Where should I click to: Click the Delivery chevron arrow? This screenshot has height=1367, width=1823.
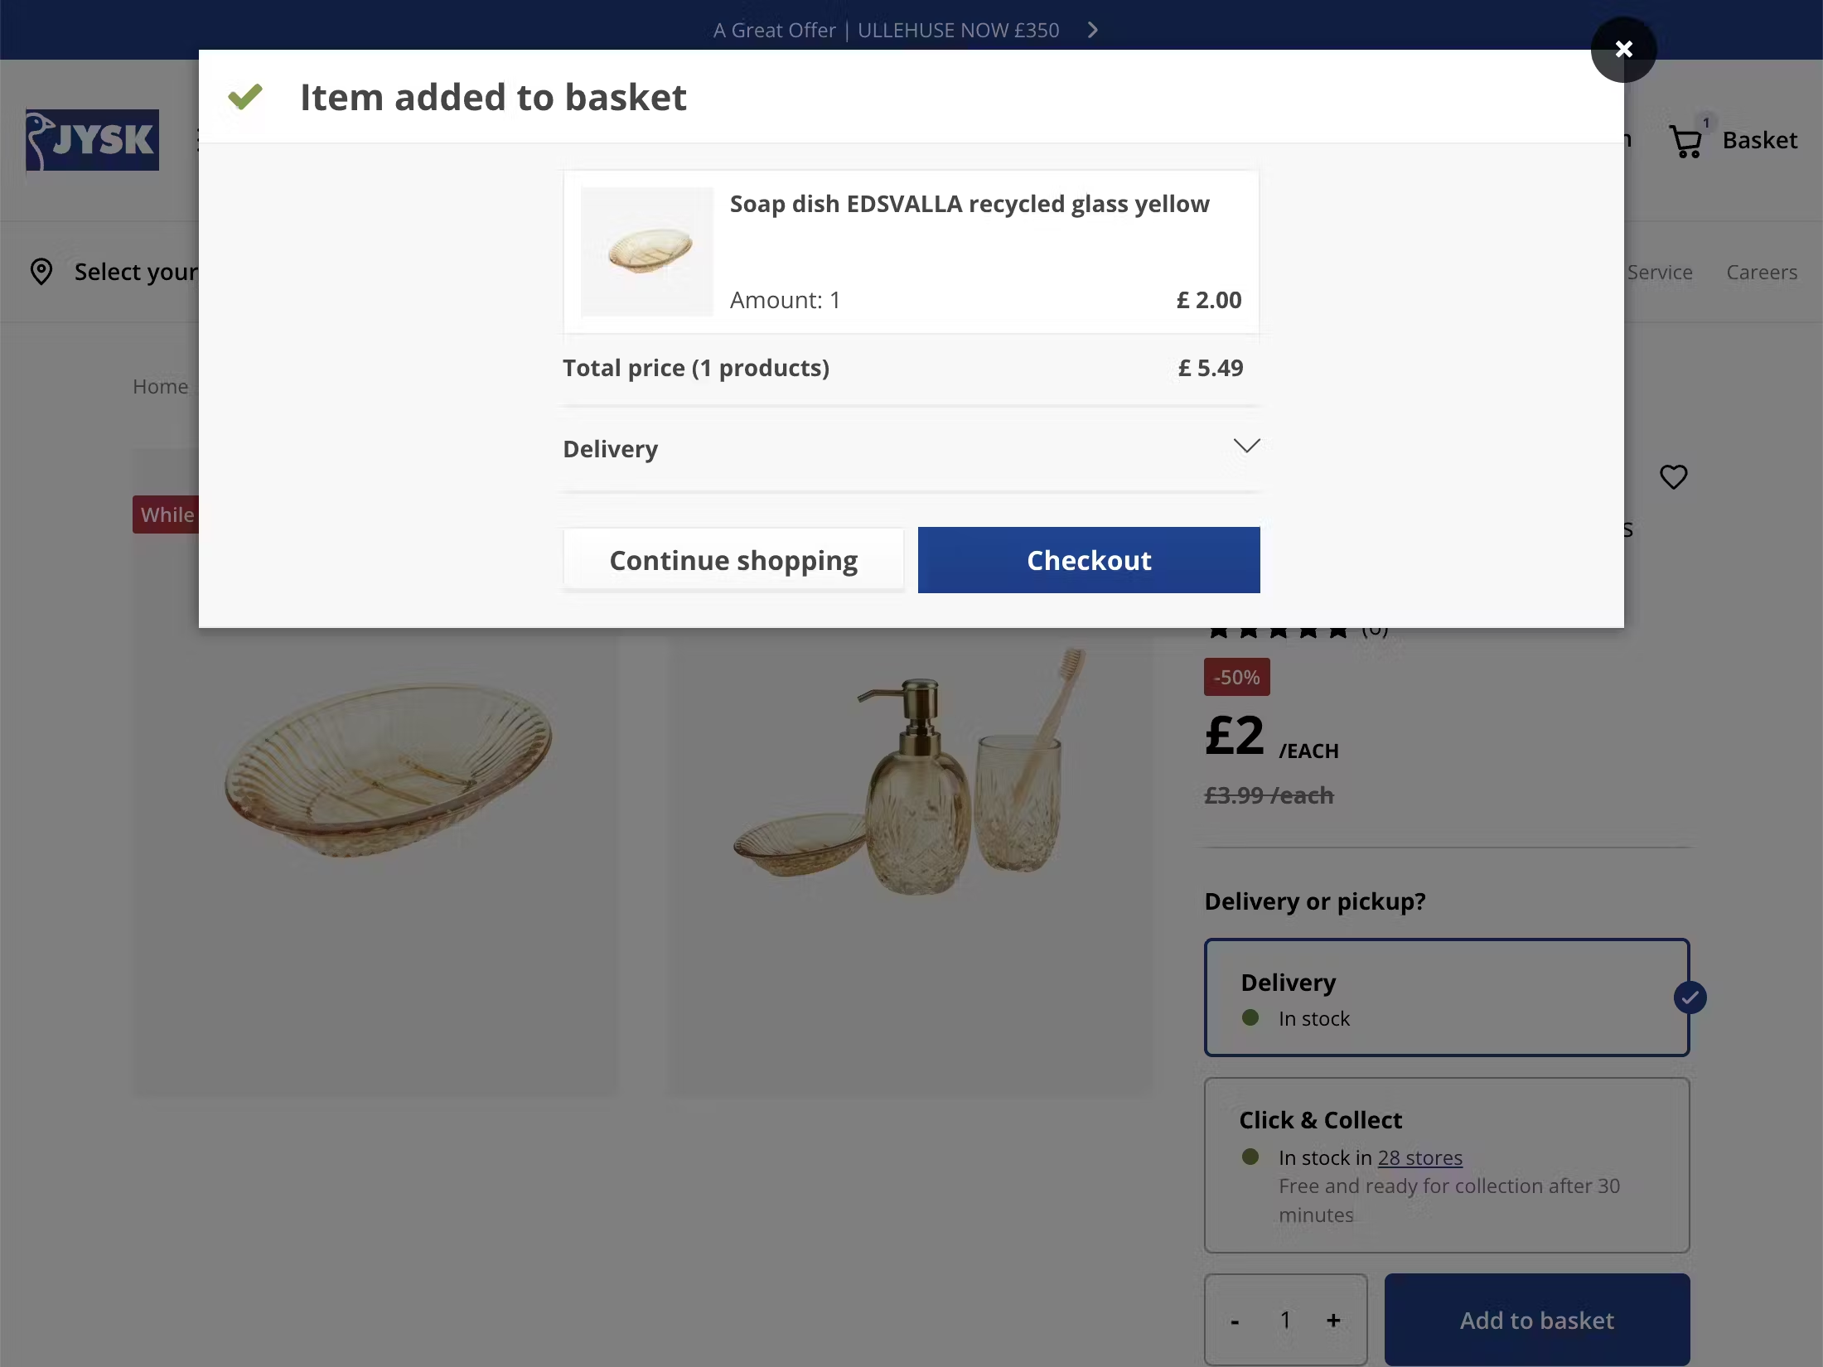(1246, 447)
